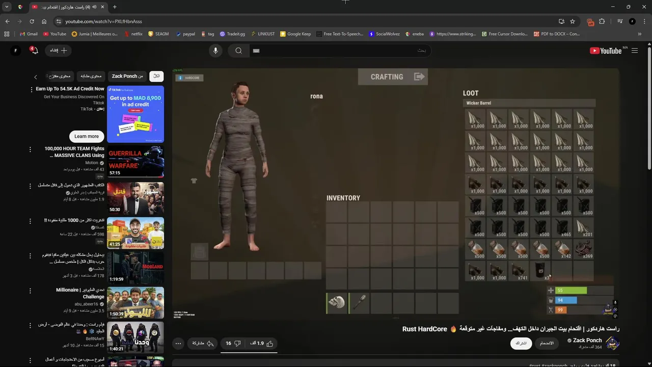This screenshot has height=367, width=652.
Task: Open the paypal bookmark
Action: [x=185, y=34]
